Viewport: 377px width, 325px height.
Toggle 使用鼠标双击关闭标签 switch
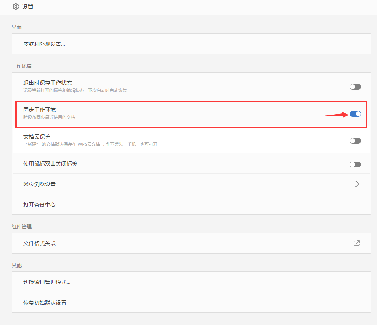(355, 164)
